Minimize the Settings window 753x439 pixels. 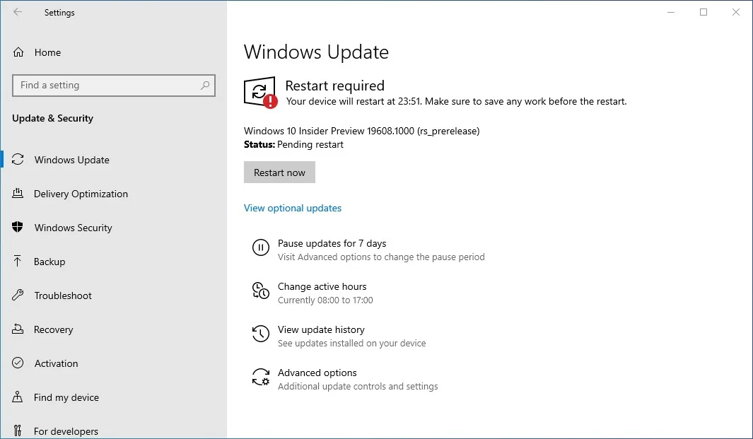tap(671, 13)
